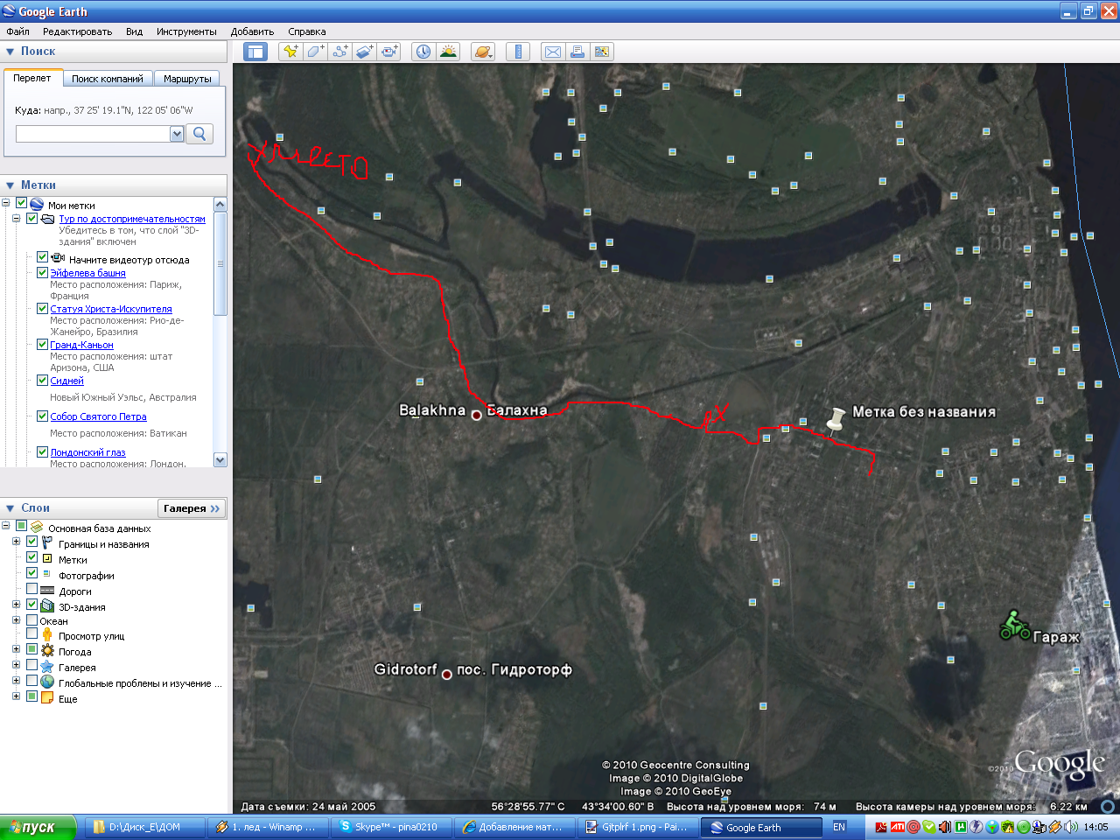The width and height of the screenshot is (1120, 840).
Task: Open the planet switcher icon
Action: coord(483,52)
